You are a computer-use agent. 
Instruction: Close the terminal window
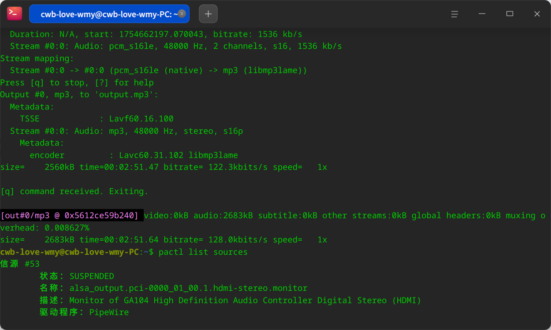537,14
